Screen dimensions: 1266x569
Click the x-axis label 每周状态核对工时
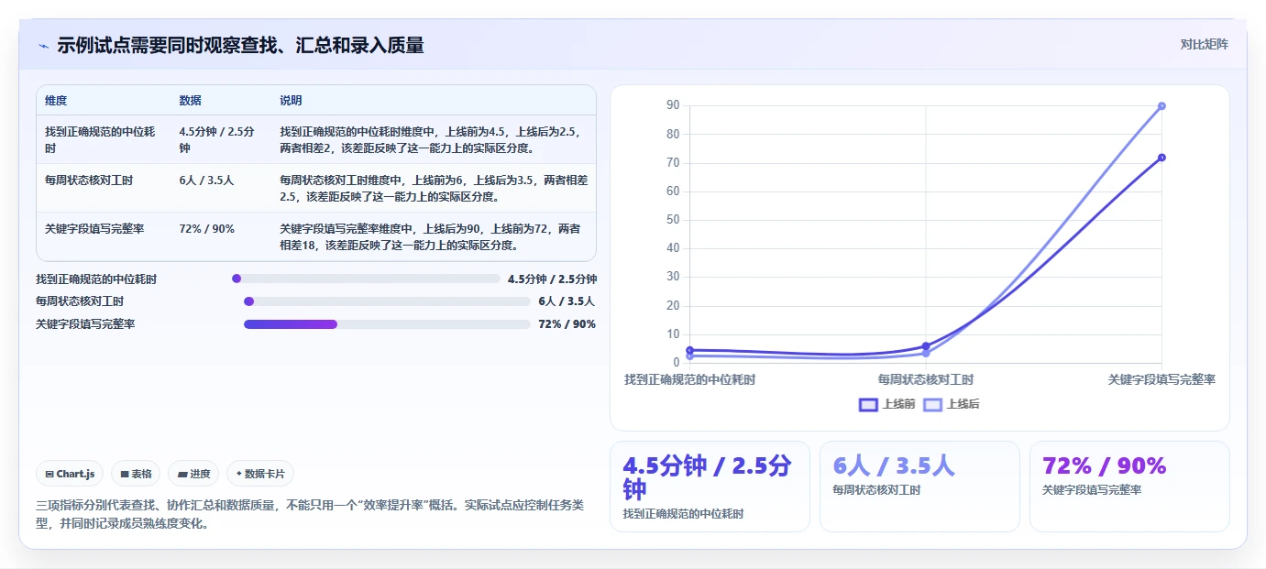point(925,379)
